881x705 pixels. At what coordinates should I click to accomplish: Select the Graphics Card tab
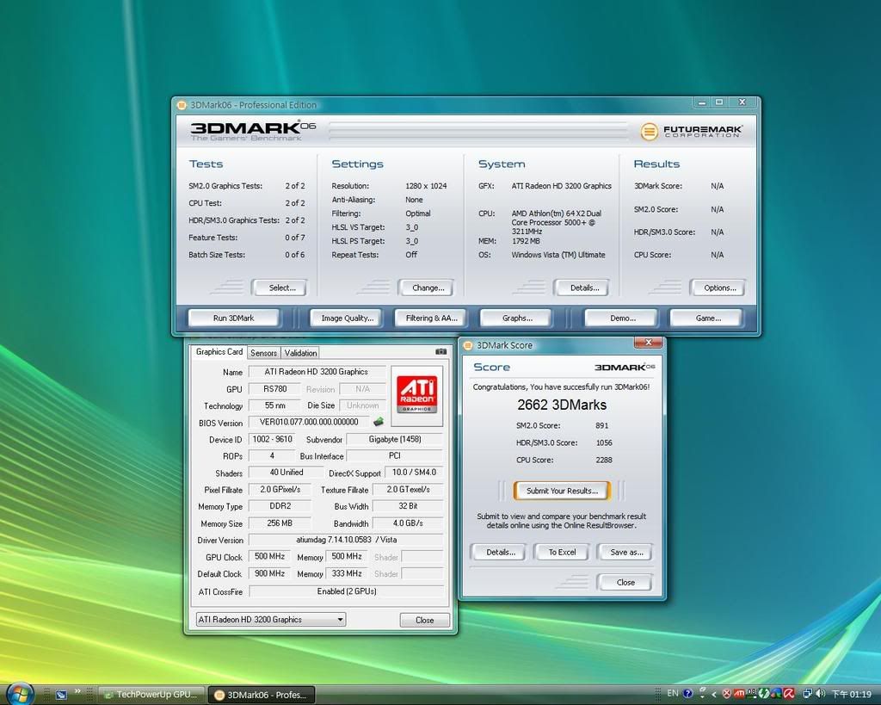[x=219, y=352]
